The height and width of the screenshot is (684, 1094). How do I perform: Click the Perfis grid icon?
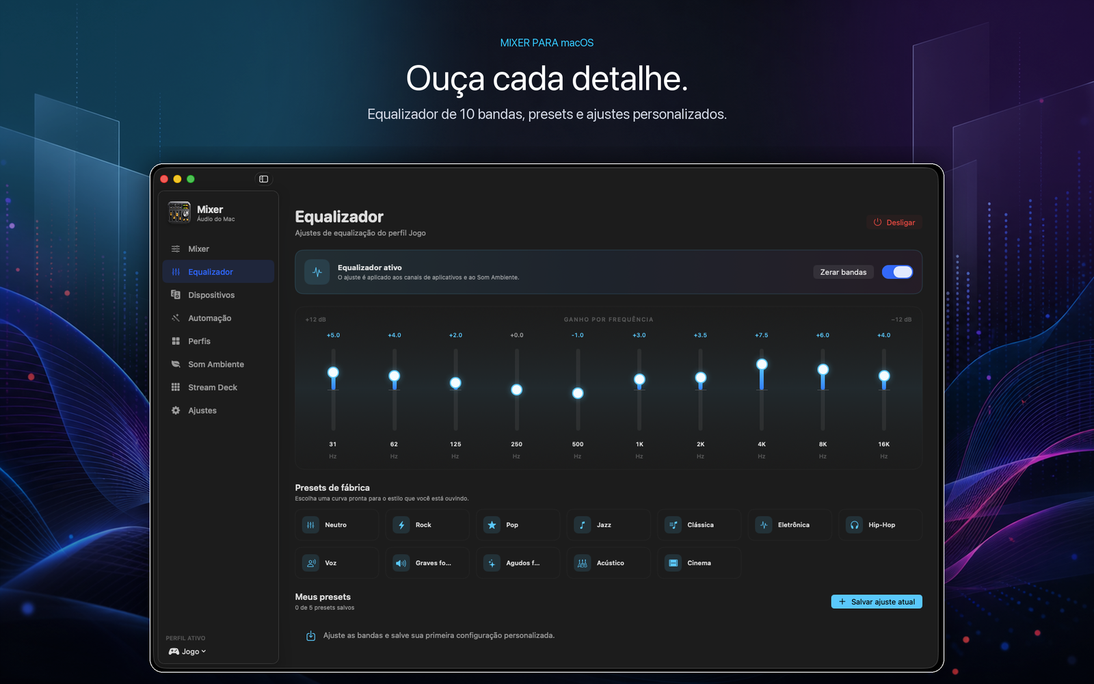[x=176, y=341]
